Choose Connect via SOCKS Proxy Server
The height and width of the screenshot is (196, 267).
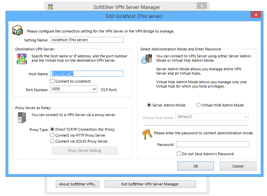tap(52, 141)
